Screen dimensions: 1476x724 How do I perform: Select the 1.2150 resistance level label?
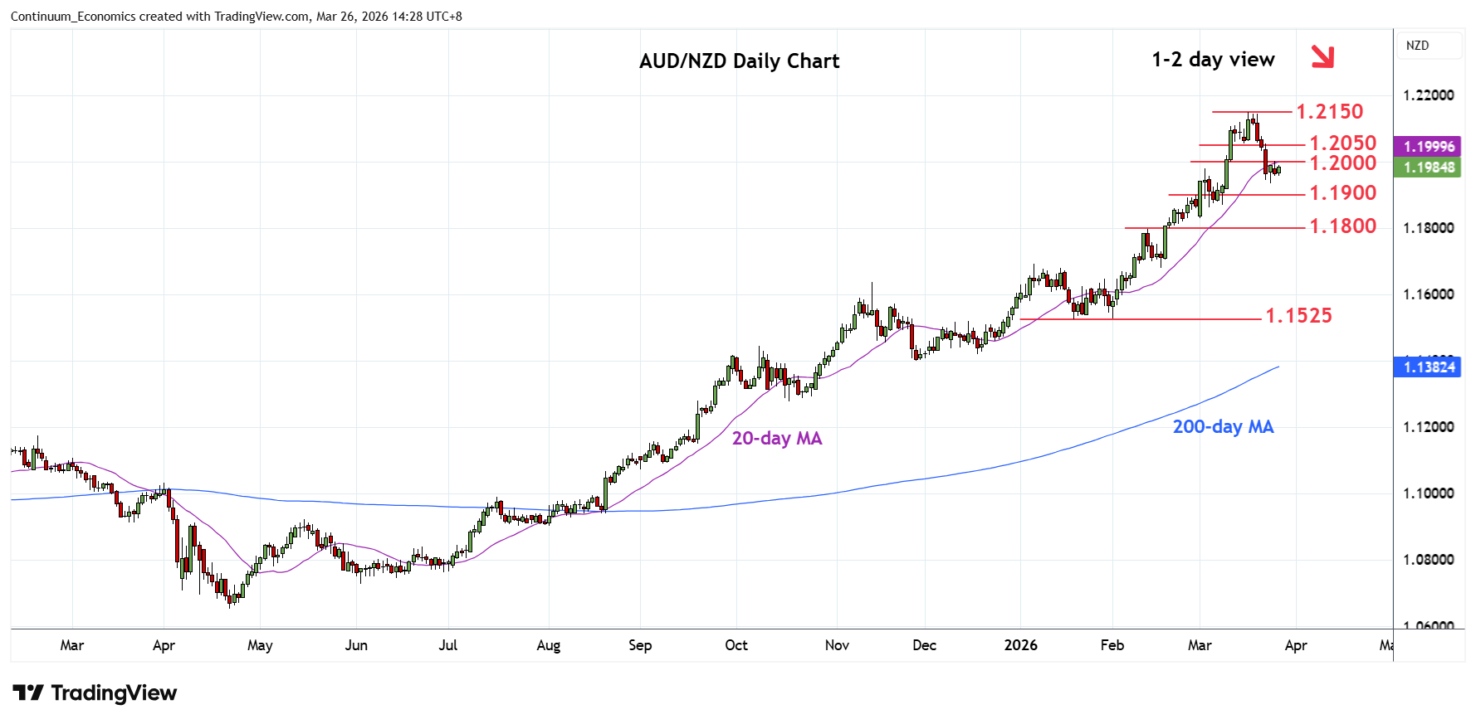(1329, 112)
